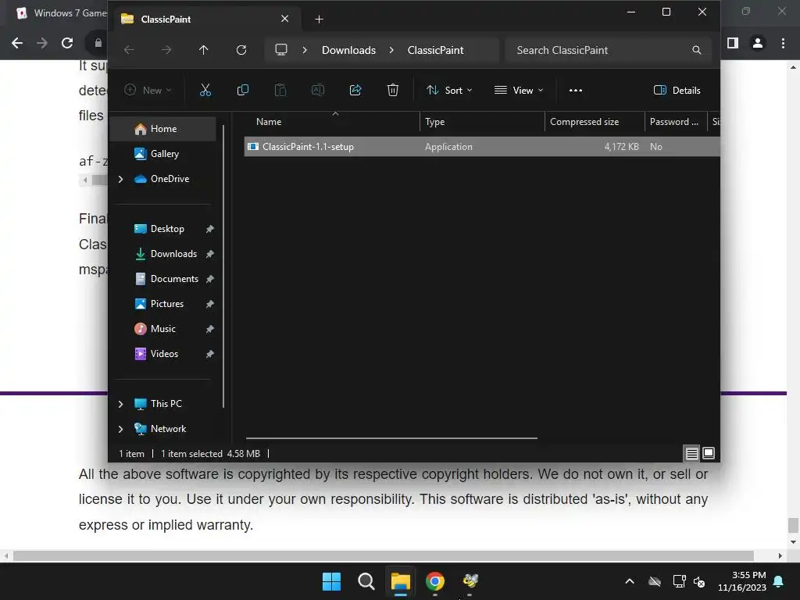This screenshot has height=600, width=800.
Task: Click Google Chrome icon on taskbar
Action: [x=435, y=581]
